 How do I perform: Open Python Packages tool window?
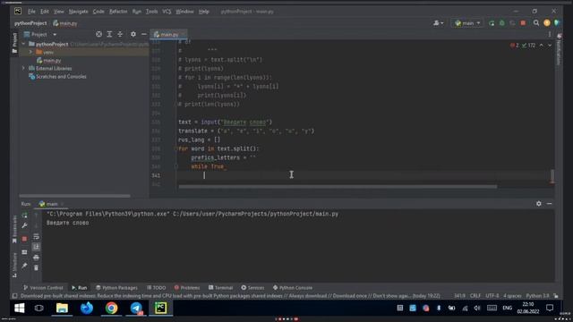(116, 288)
